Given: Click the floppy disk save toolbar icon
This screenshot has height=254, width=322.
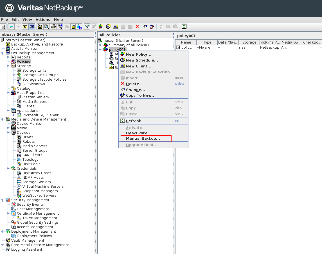Looking at the screenshot, I should tap(40, 27).
